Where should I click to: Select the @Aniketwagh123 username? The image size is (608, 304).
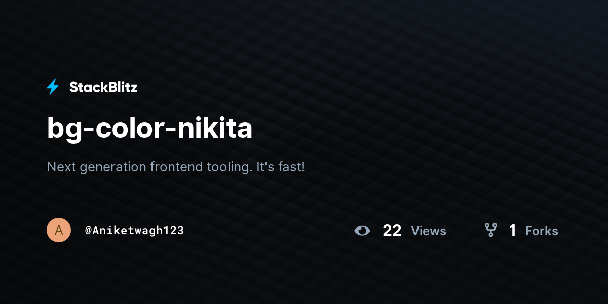click(134, 230)
